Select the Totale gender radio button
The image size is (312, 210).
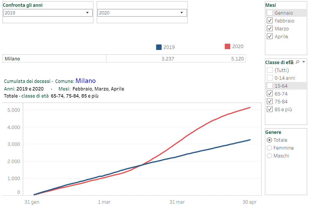269,140
